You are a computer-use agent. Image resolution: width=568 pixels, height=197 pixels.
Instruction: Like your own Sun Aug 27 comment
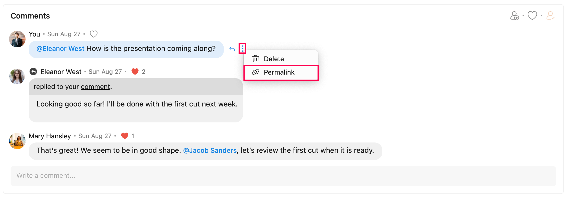point(94,34)
